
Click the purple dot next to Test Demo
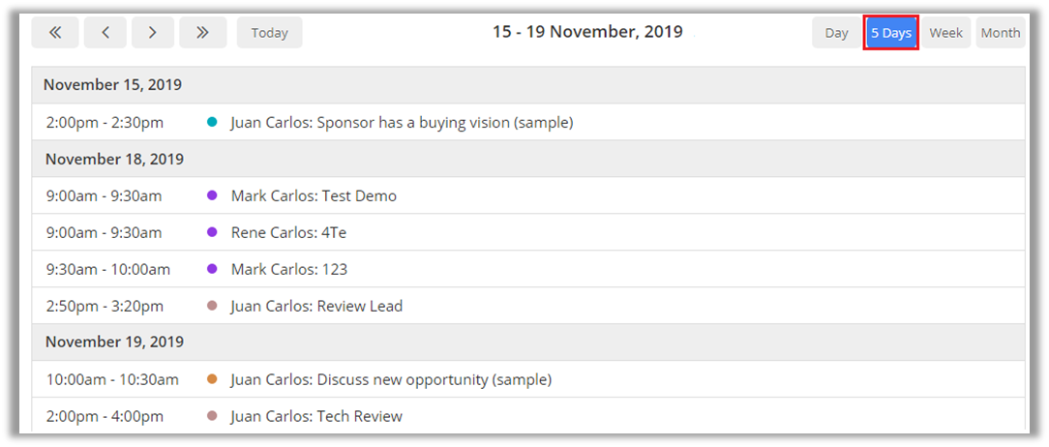212,195
